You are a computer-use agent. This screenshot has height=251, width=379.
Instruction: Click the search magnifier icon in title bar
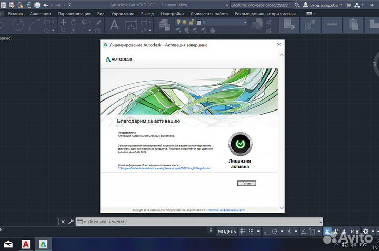coord(297,5)
